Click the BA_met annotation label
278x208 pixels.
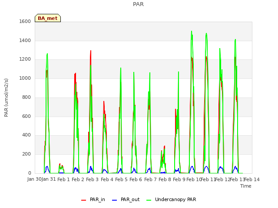pyautogui.click(x=48, y=18)
